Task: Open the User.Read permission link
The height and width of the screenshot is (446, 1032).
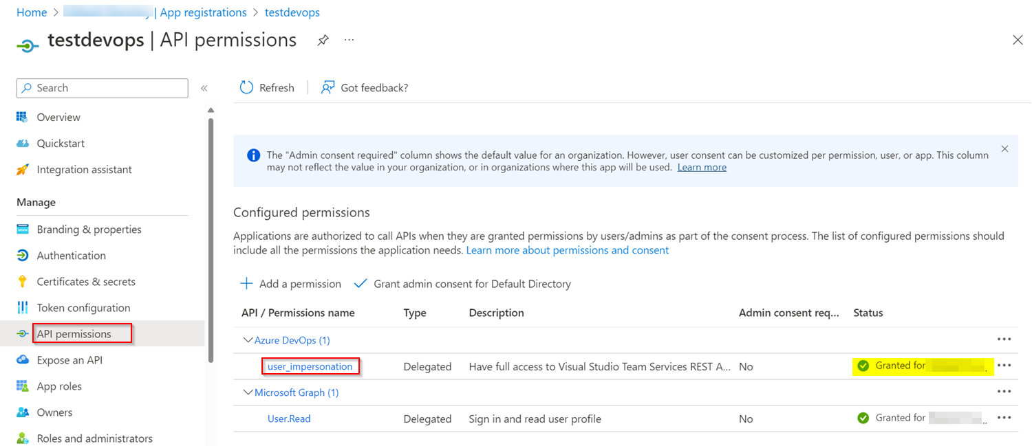Action: pyautogui.click(x=289, y=419)
